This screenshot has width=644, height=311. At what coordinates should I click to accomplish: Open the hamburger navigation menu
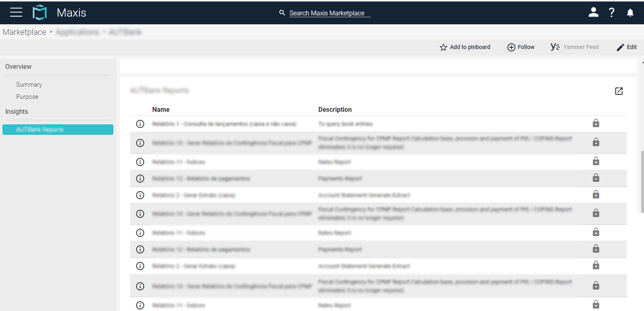coord(16,13)
